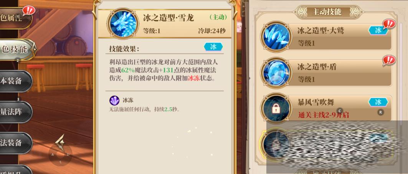Click the virtual WASD joystick pad

coord(60,154)
